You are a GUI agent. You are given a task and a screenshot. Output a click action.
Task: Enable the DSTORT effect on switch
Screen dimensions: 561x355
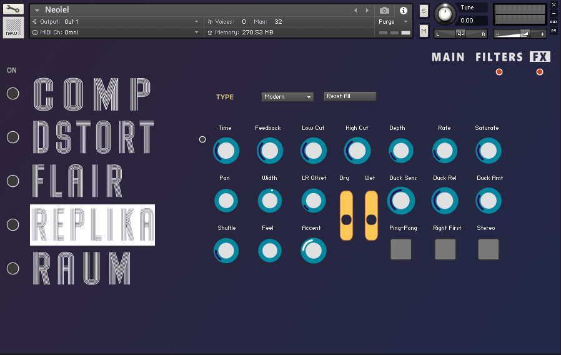13,137
